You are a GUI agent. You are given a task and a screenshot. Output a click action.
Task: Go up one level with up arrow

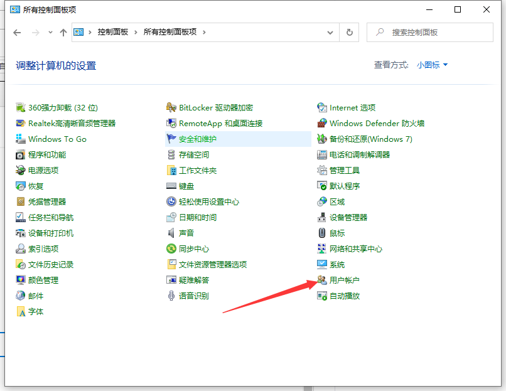pos(63,33)
